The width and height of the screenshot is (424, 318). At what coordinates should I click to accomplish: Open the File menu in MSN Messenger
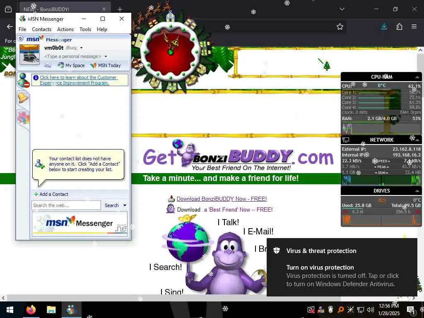point(22,29)
